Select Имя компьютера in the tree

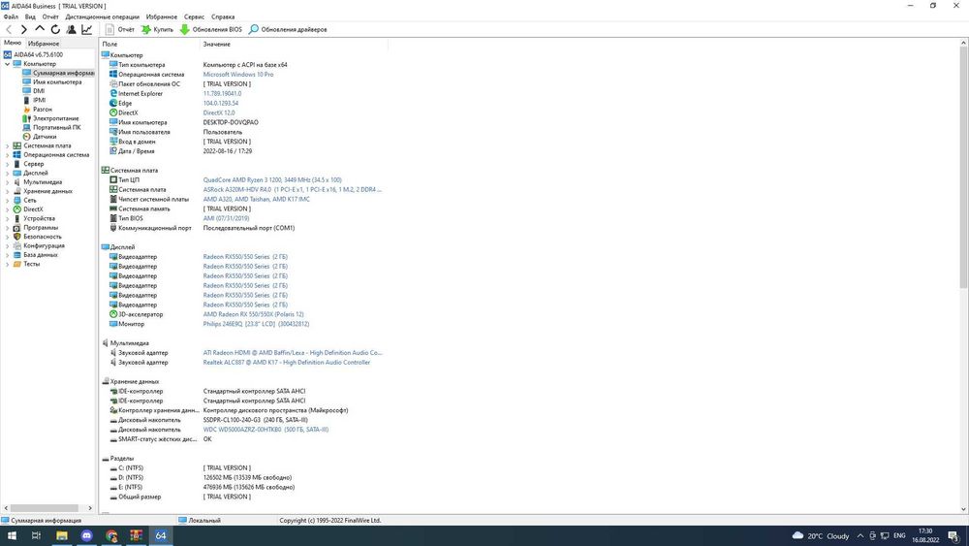click(57, 81)
